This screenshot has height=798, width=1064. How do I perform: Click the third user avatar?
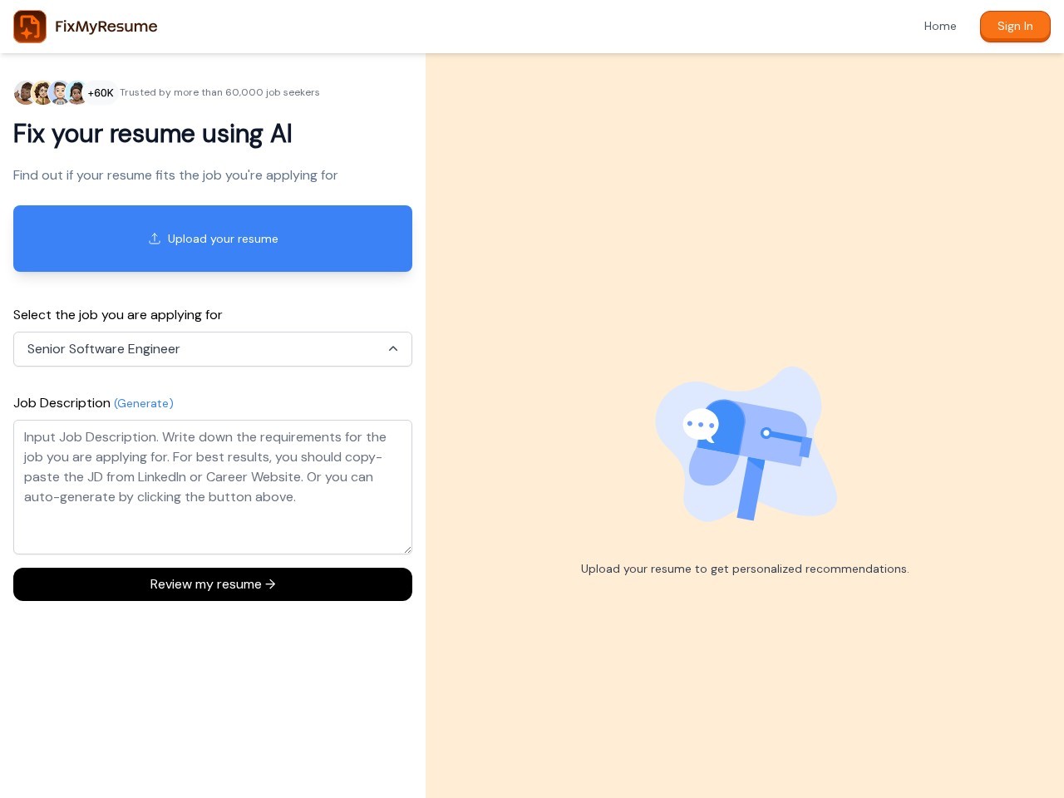(x=60, y=93)
